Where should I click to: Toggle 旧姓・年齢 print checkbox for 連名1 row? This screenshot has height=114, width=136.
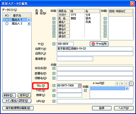[x=105, y=22]
